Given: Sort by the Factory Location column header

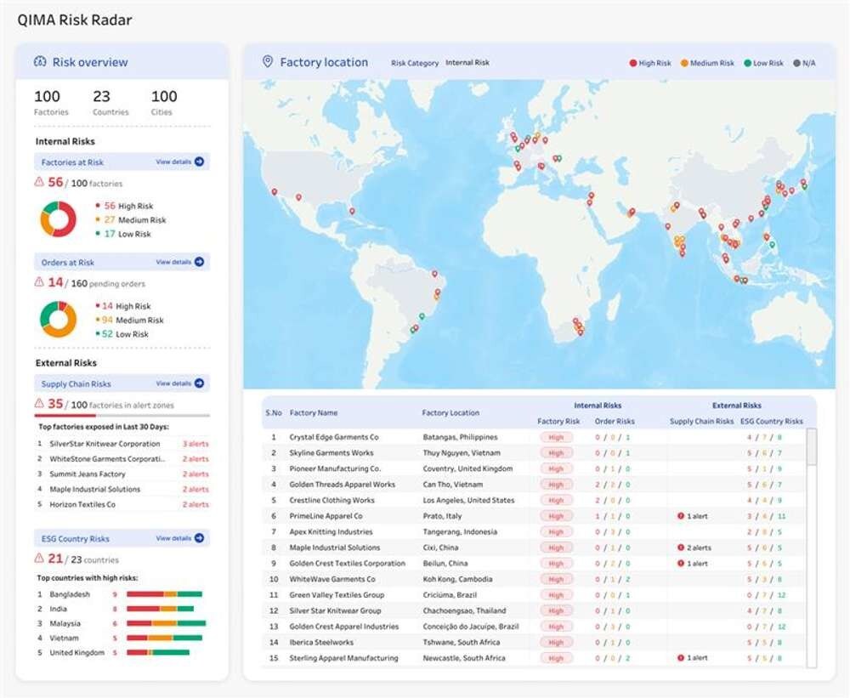Looking at the screenshot, I should (450, 413).
